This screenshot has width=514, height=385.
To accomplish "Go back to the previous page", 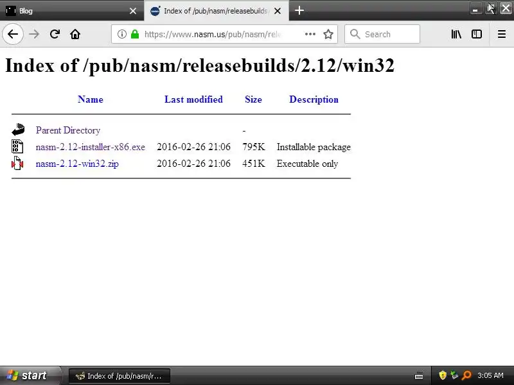I will (13, 34).
